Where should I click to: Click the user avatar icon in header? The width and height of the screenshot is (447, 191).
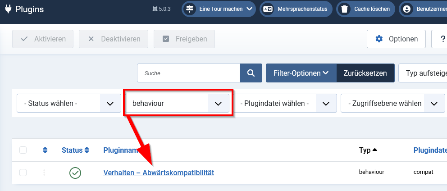(407, 9)
